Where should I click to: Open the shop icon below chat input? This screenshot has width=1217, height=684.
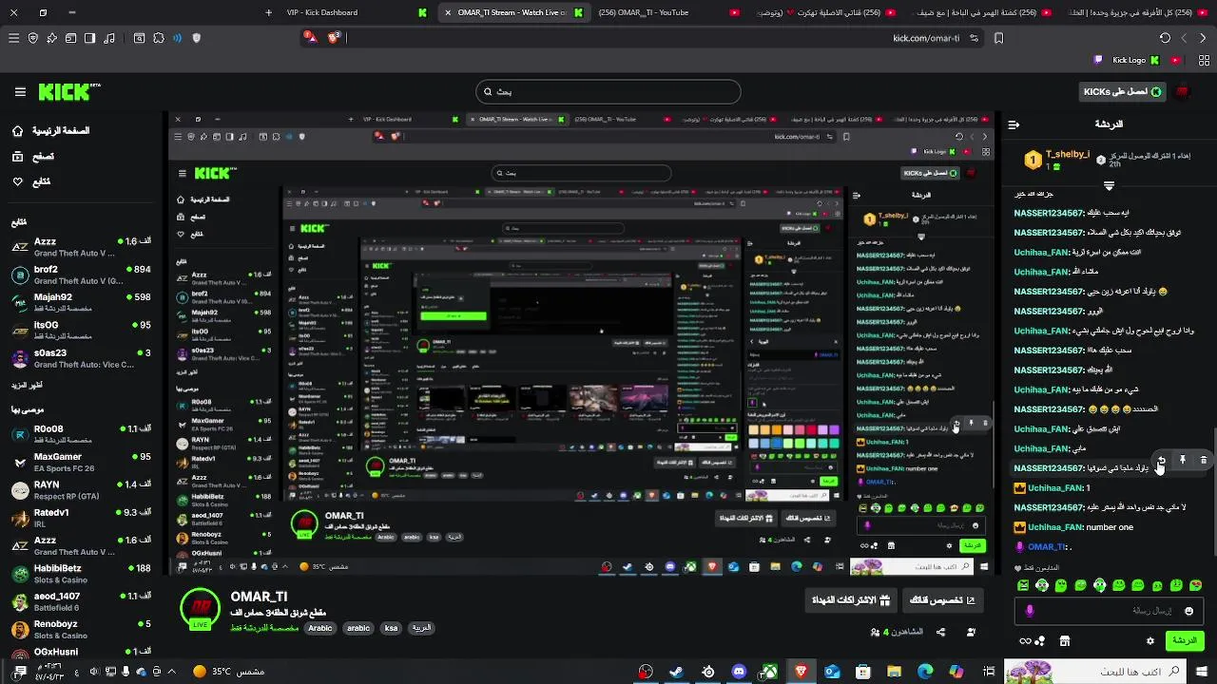coord(1065,641)
